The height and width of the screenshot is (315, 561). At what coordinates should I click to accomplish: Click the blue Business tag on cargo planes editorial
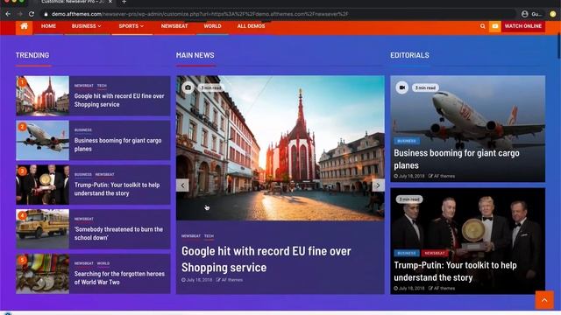(x=407, y=141)
